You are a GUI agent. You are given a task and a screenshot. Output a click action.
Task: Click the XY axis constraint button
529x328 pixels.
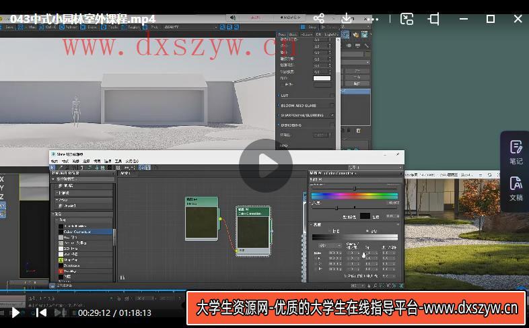(x=3, y=205)
